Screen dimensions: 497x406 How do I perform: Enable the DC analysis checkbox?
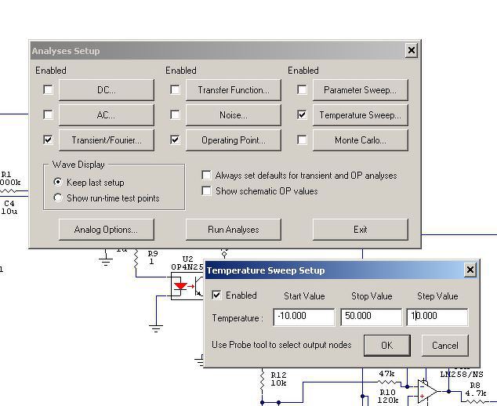coord(48,89)
